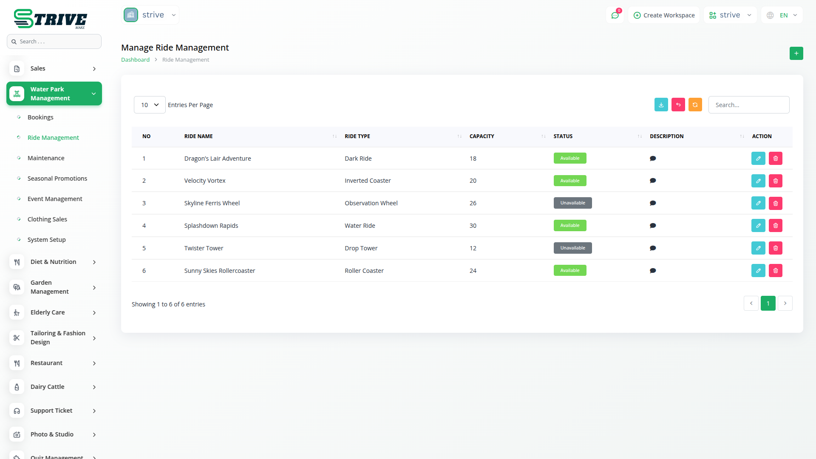The width and height of the screenshot is (816, 459).
Task: Click the green add ride plus button
Action: 796,54
